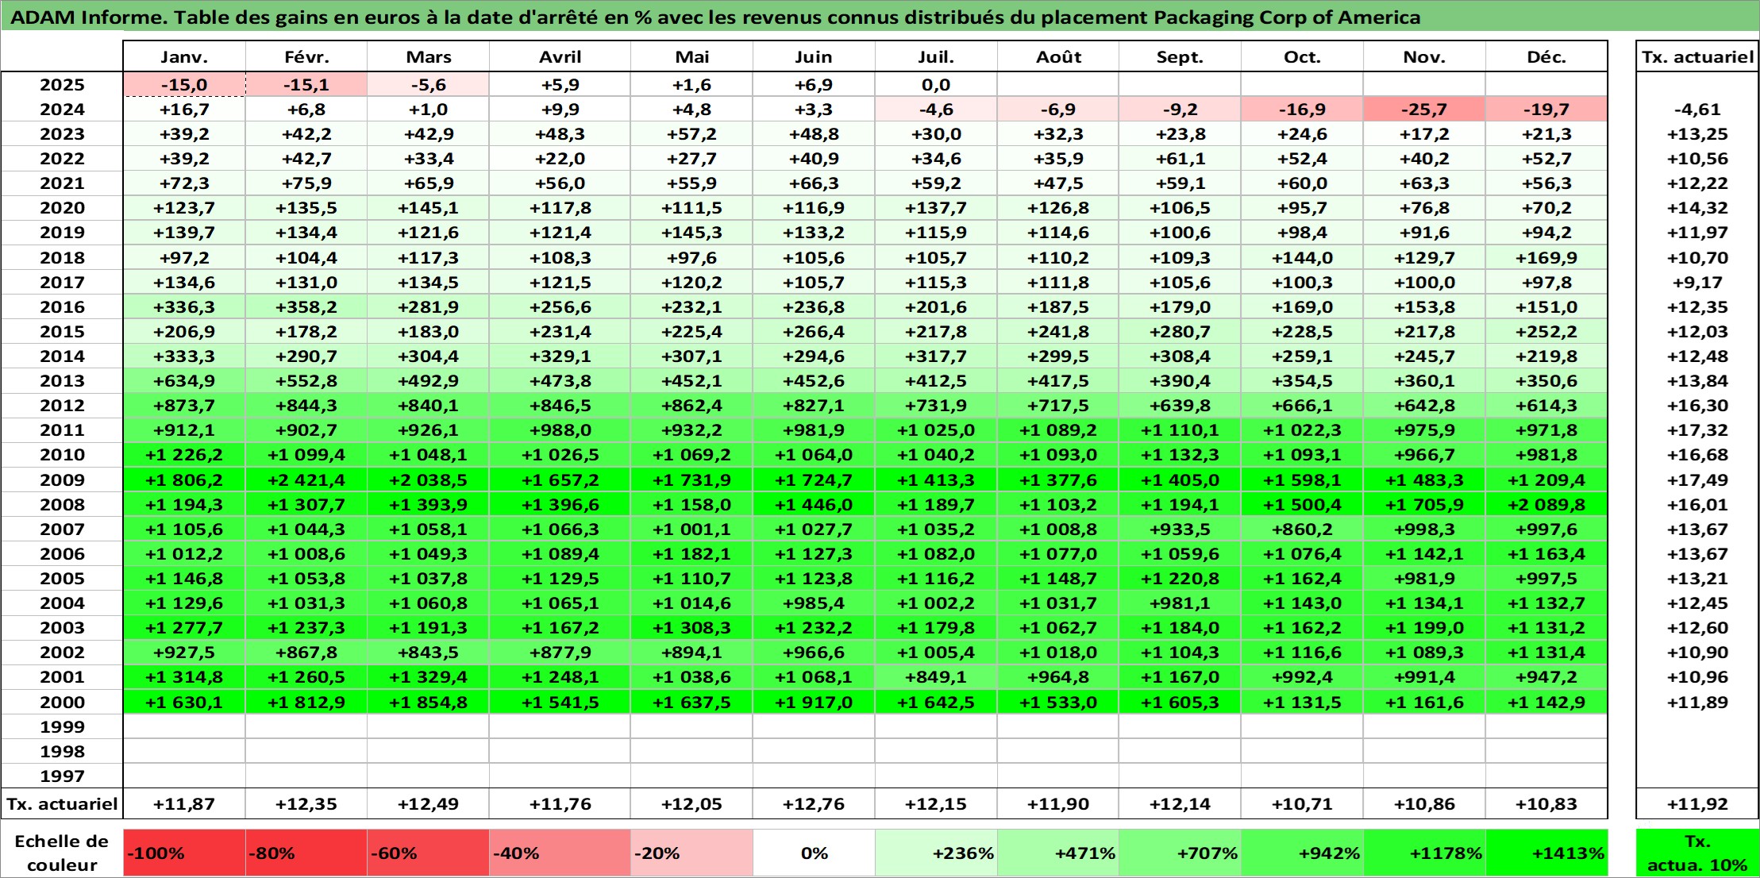Image resolution: width=1760 pixels, height=878 pixels.
Task: Click the empty August 2025 cell
Action: click(1058, 85)
